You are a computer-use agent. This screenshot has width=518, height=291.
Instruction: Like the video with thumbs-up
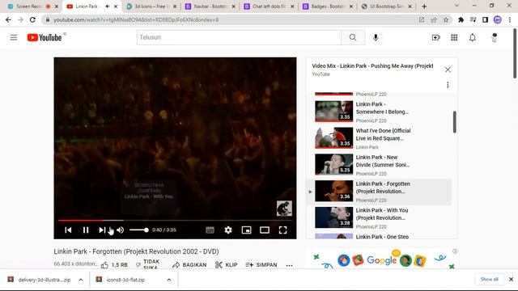(x=114, y=264)
